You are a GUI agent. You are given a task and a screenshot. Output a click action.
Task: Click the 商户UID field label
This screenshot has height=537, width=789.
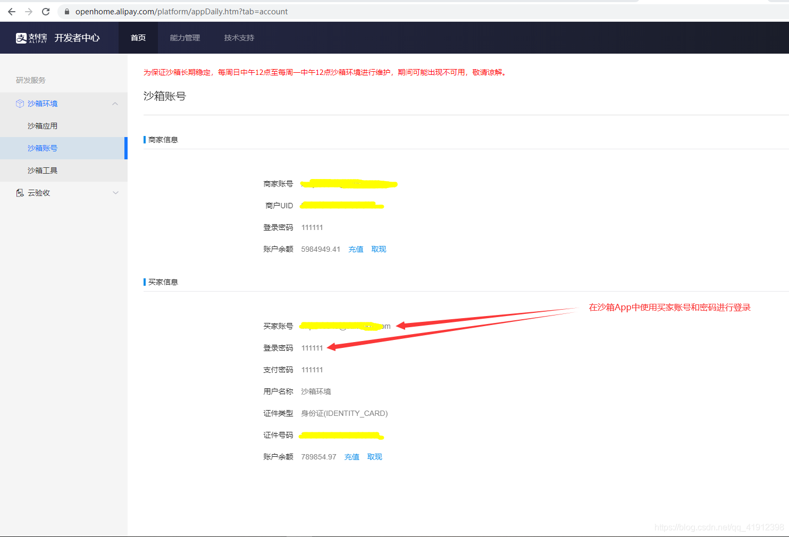pos(279,206)
